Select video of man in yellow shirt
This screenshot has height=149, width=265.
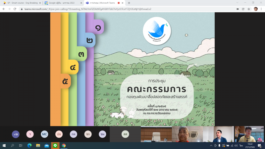coord(249,134)
